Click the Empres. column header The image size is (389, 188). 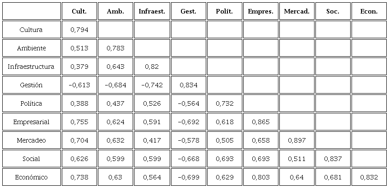click(x=260, y=11)
